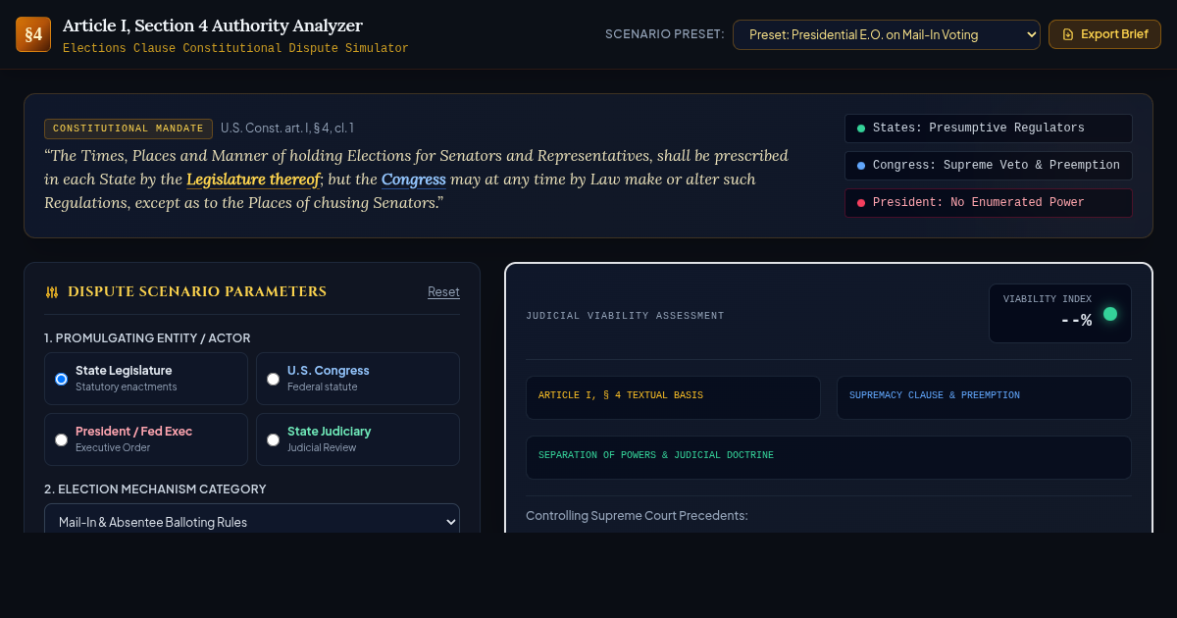Click the 'States: Presumptive Regulators' legend item
The image size is (1177, 618).
[x=989, y=129]
